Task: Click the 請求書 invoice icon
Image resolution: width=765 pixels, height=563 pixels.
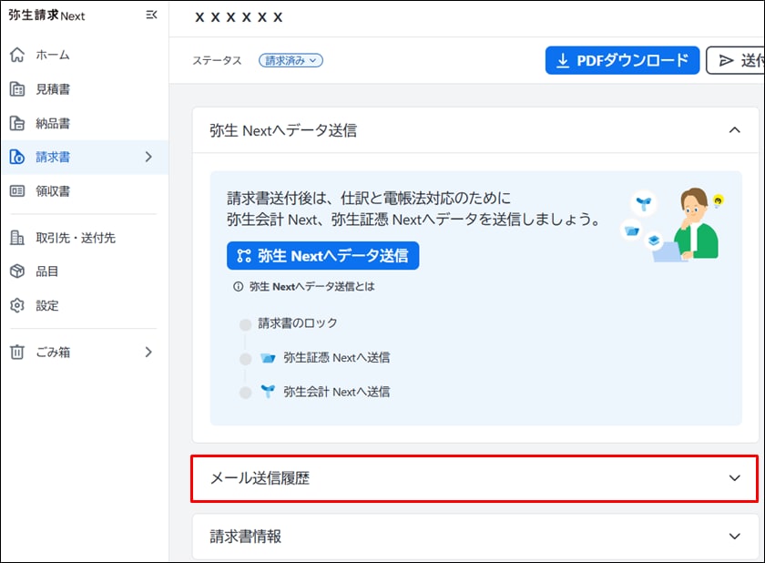Action: tap(17, 157)
